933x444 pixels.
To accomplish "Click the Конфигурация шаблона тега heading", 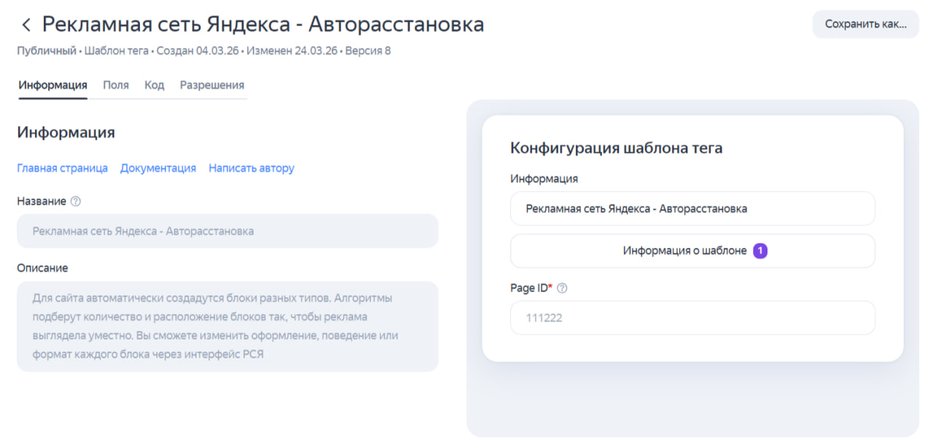I will click(616, 148).
